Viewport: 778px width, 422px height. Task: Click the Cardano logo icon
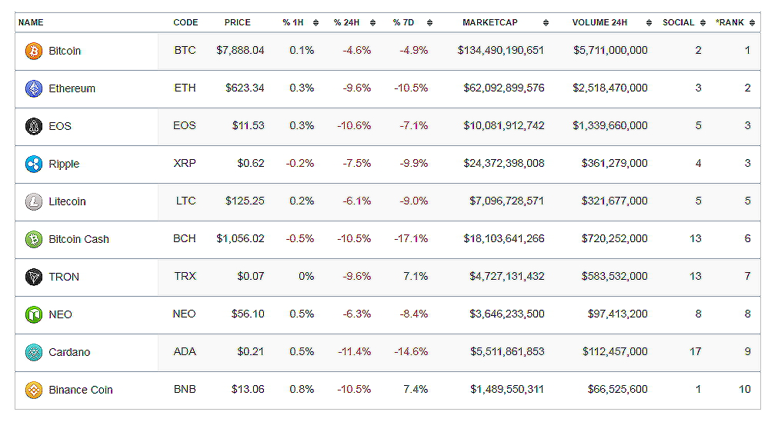34,352
